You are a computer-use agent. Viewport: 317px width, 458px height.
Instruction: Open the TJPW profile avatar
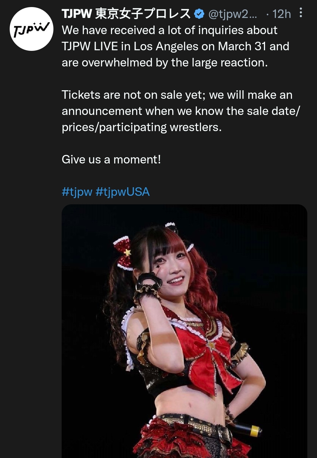click(x=31, y=29)
